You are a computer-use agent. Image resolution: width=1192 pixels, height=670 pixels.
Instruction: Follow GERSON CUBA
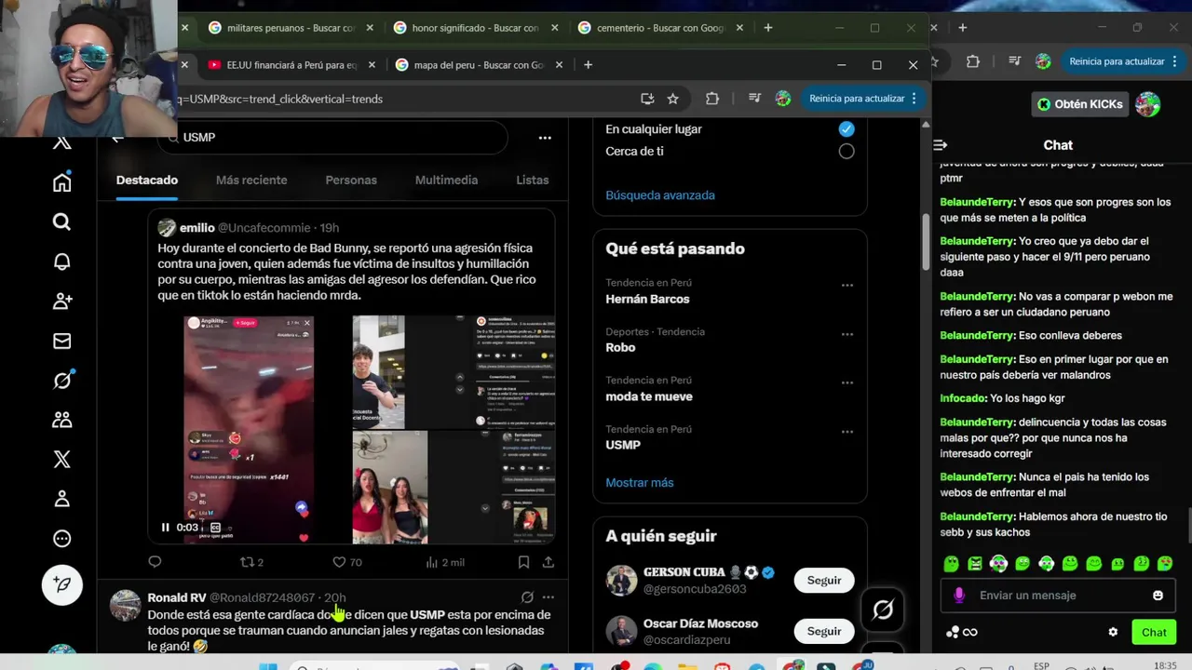click(x=824, y=581)
